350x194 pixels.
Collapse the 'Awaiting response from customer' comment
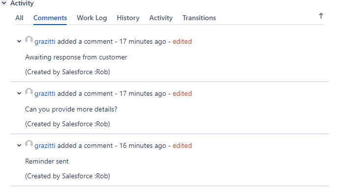click(x=19, y=41)
